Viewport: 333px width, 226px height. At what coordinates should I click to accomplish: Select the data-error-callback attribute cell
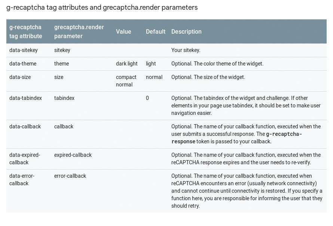22,180
